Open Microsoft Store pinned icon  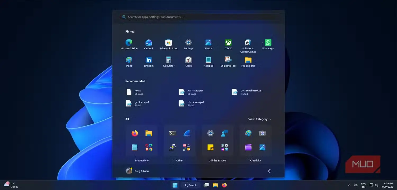click(x=169, y=44)
